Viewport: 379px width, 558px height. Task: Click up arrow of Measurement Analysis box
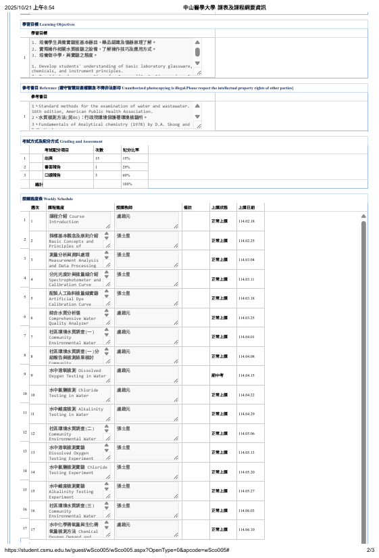click(107, 253)
